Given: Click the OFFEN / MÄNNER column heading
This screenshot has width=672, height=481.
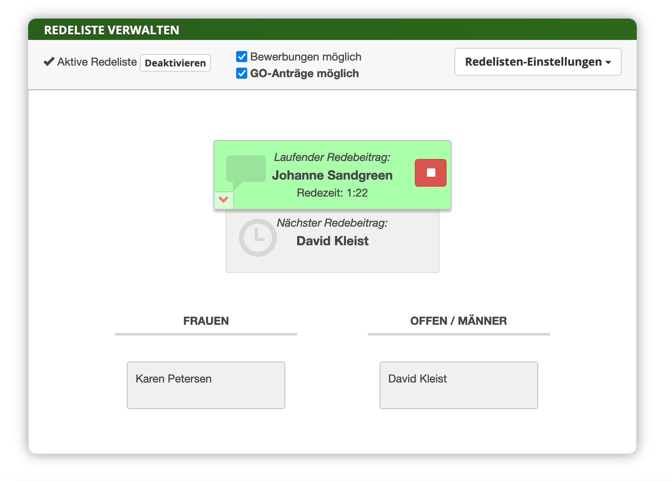Looking at the screenshot, I should (458, 321).
